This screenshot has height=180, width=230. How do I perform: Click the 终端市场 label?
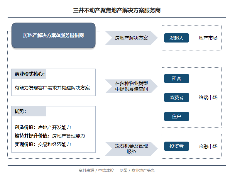208,97
